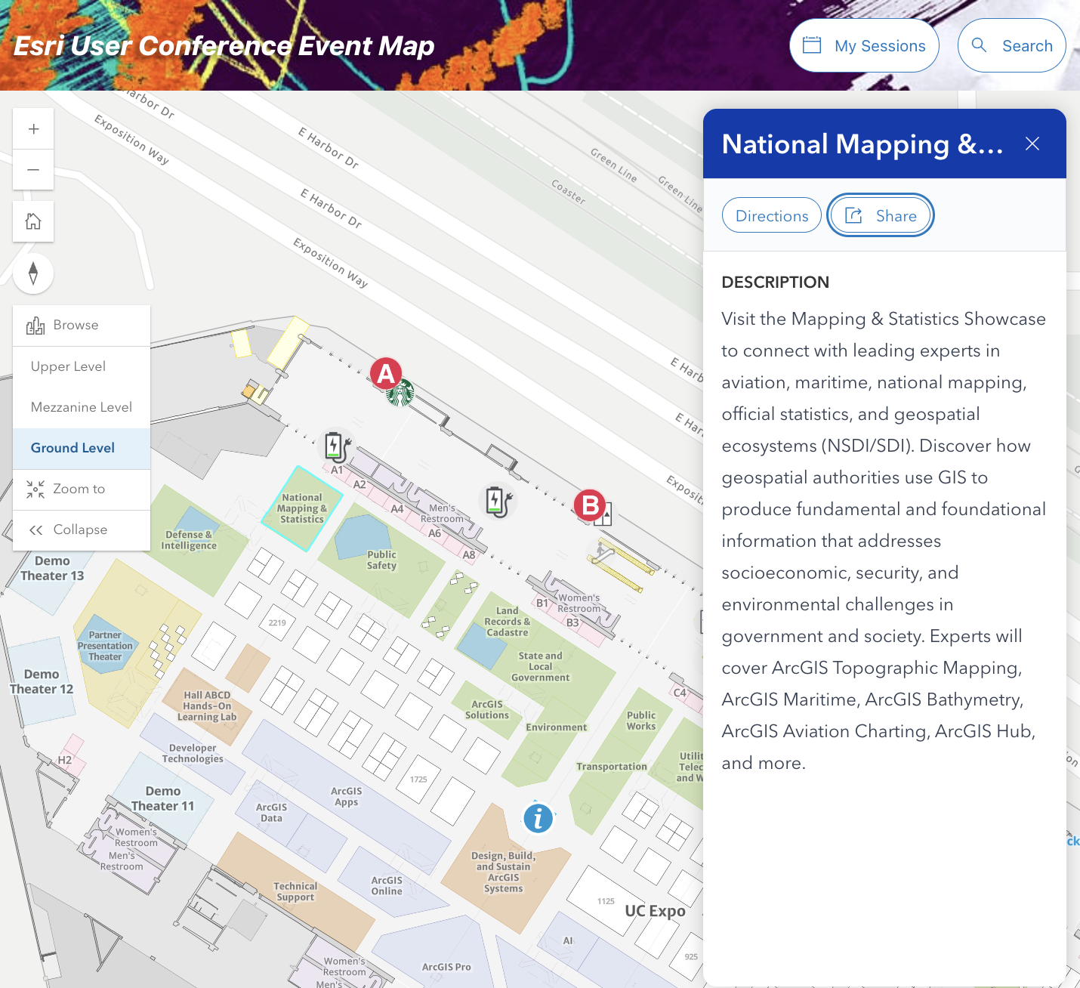The image size is (1080, 988).
Task: Open the Browse menu item
Action: pos(82,326)
